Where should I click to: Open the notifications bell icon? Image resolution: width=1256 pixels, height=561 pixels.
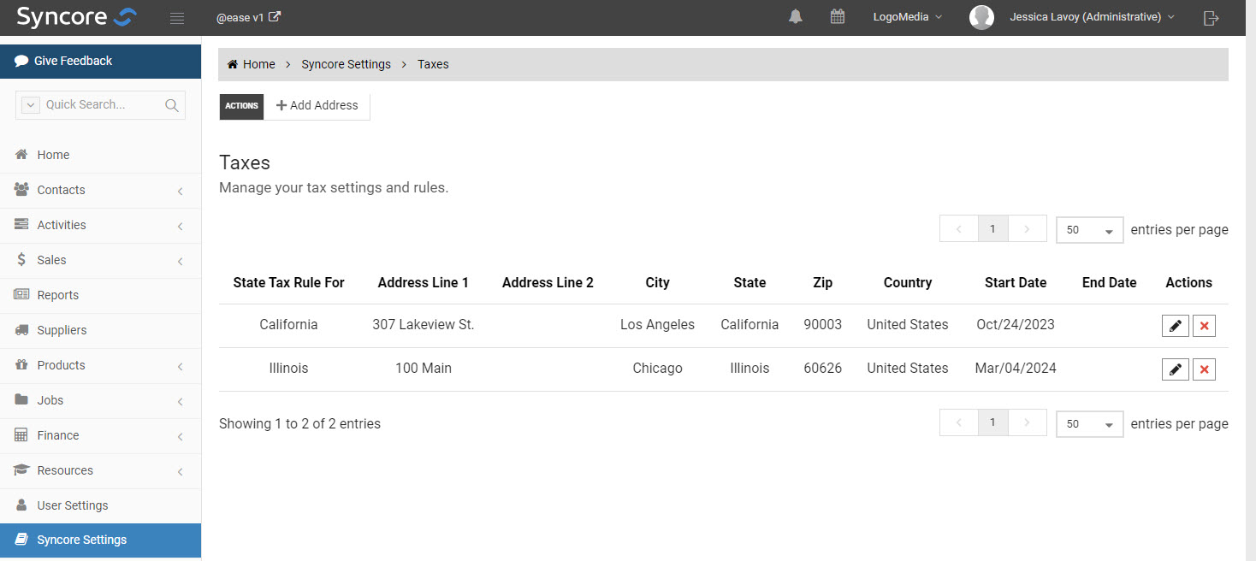click(x=796, y=16)
